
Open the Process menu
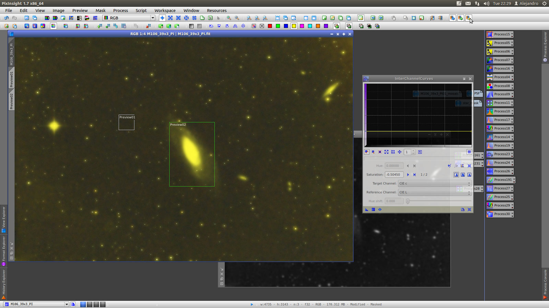(x=120, y=10)
